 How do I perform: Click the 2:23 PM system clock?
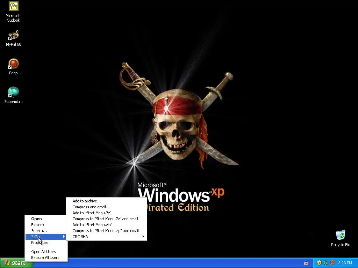(345, 263)
